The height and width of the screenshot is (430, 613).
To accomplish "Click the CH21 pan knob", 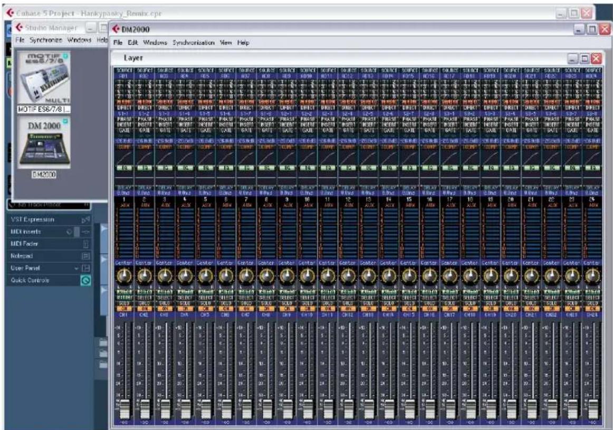I will coord(531,276).
